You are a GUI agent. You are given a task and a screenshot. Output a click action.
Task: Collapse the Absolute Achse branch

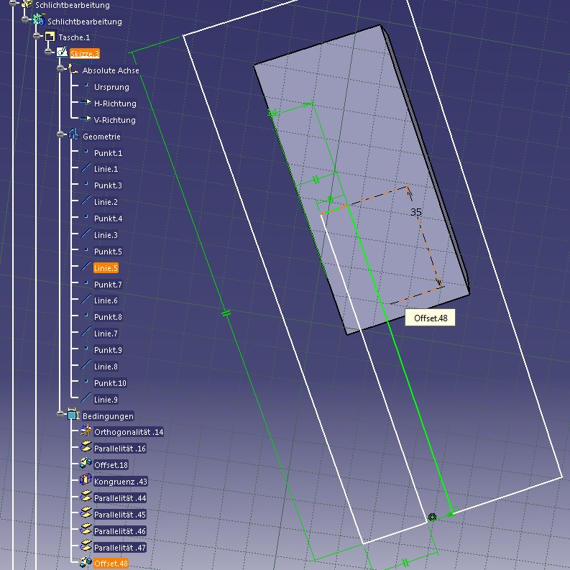60,68
